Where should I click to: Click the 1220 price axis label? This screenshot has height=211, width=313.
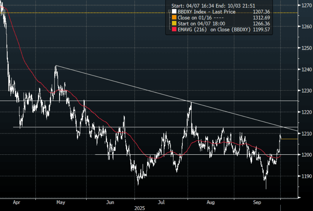tap(306, 112)
